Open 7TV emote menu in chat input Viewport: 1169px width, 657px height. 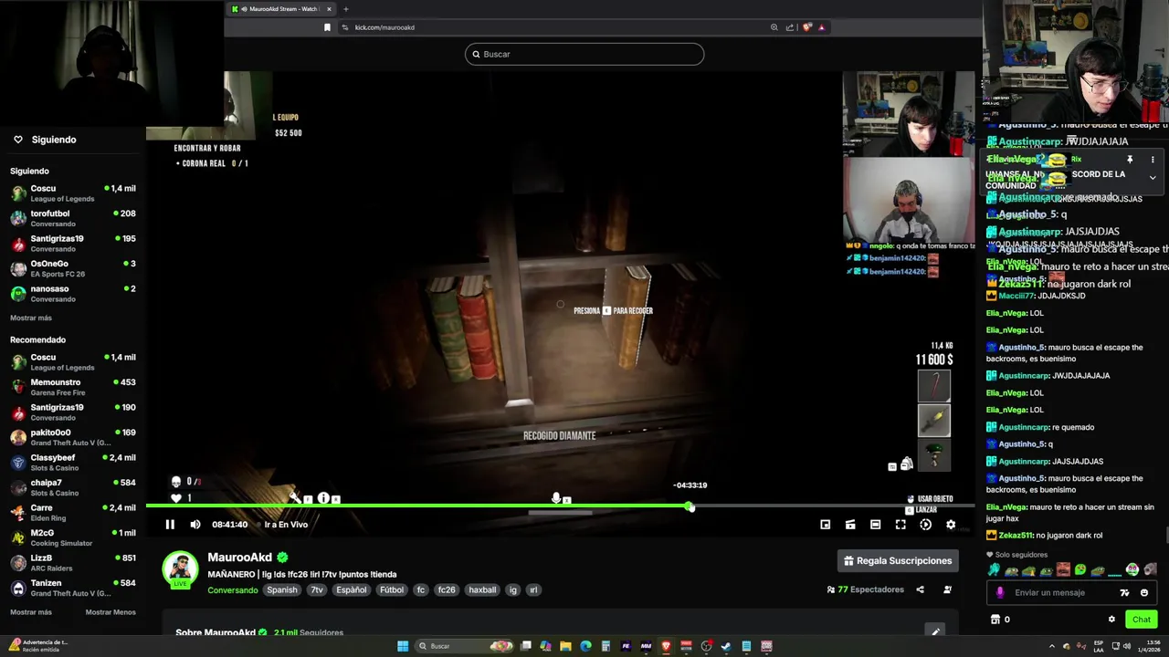(1124, 593)
